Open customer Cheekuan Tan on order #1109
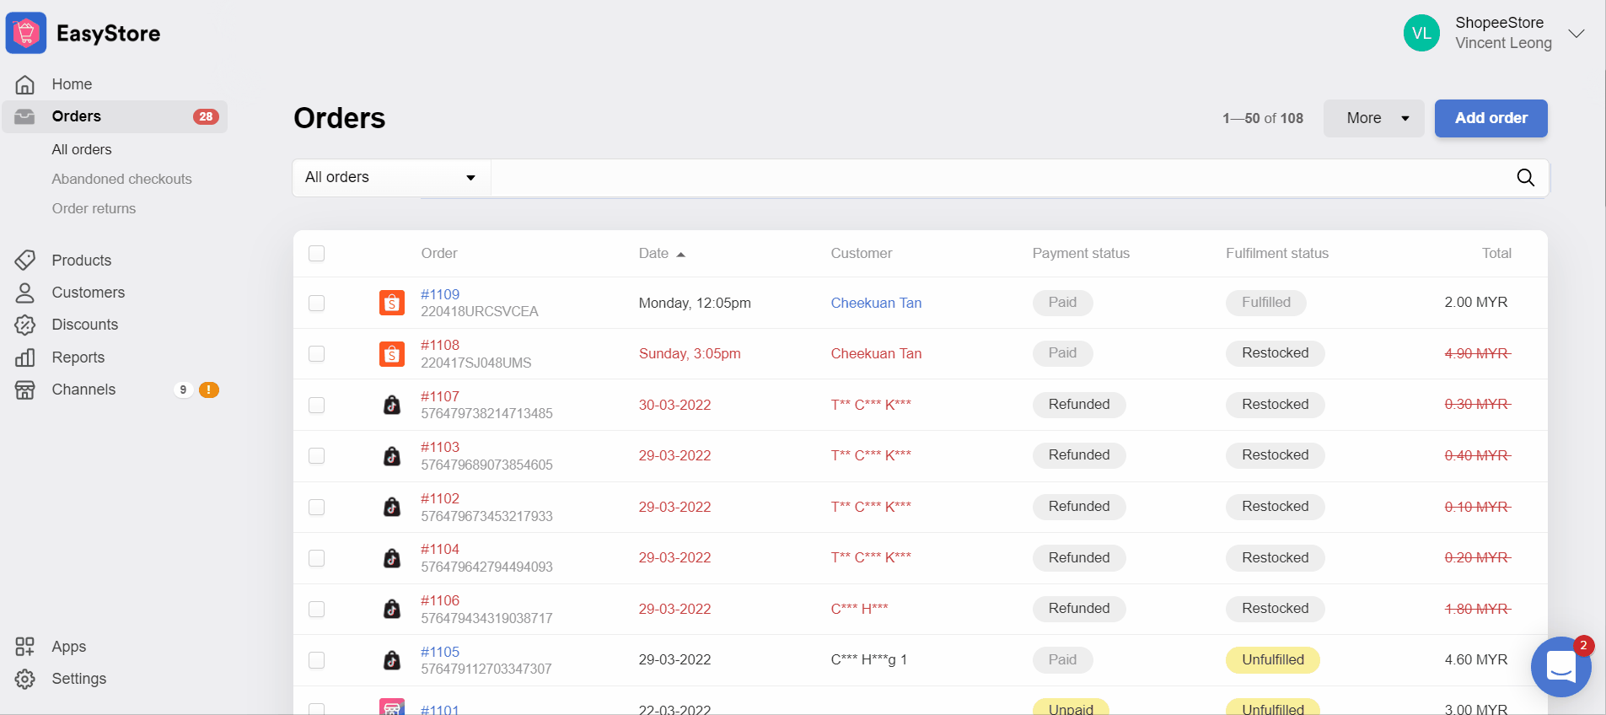 point(876,303)
